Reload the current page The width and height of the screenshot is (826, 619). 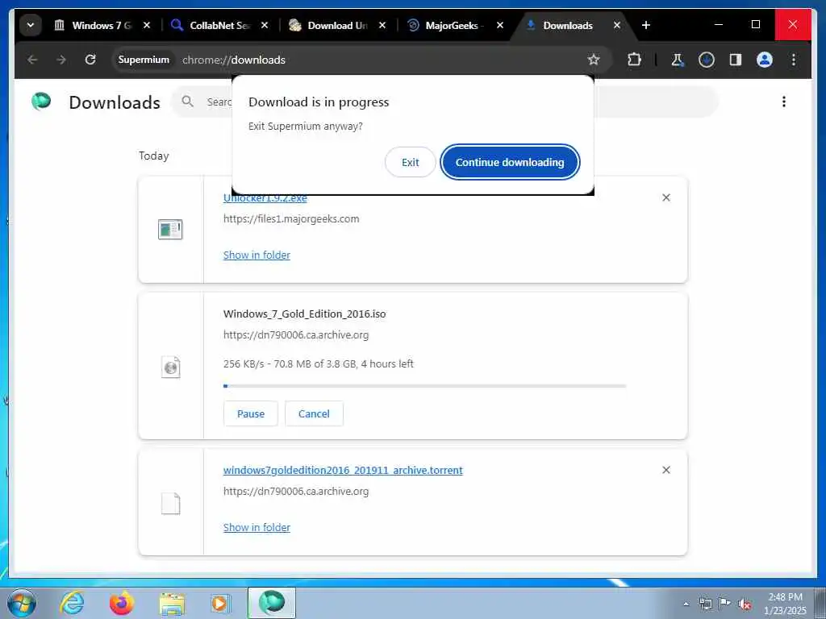coord(90,60)
